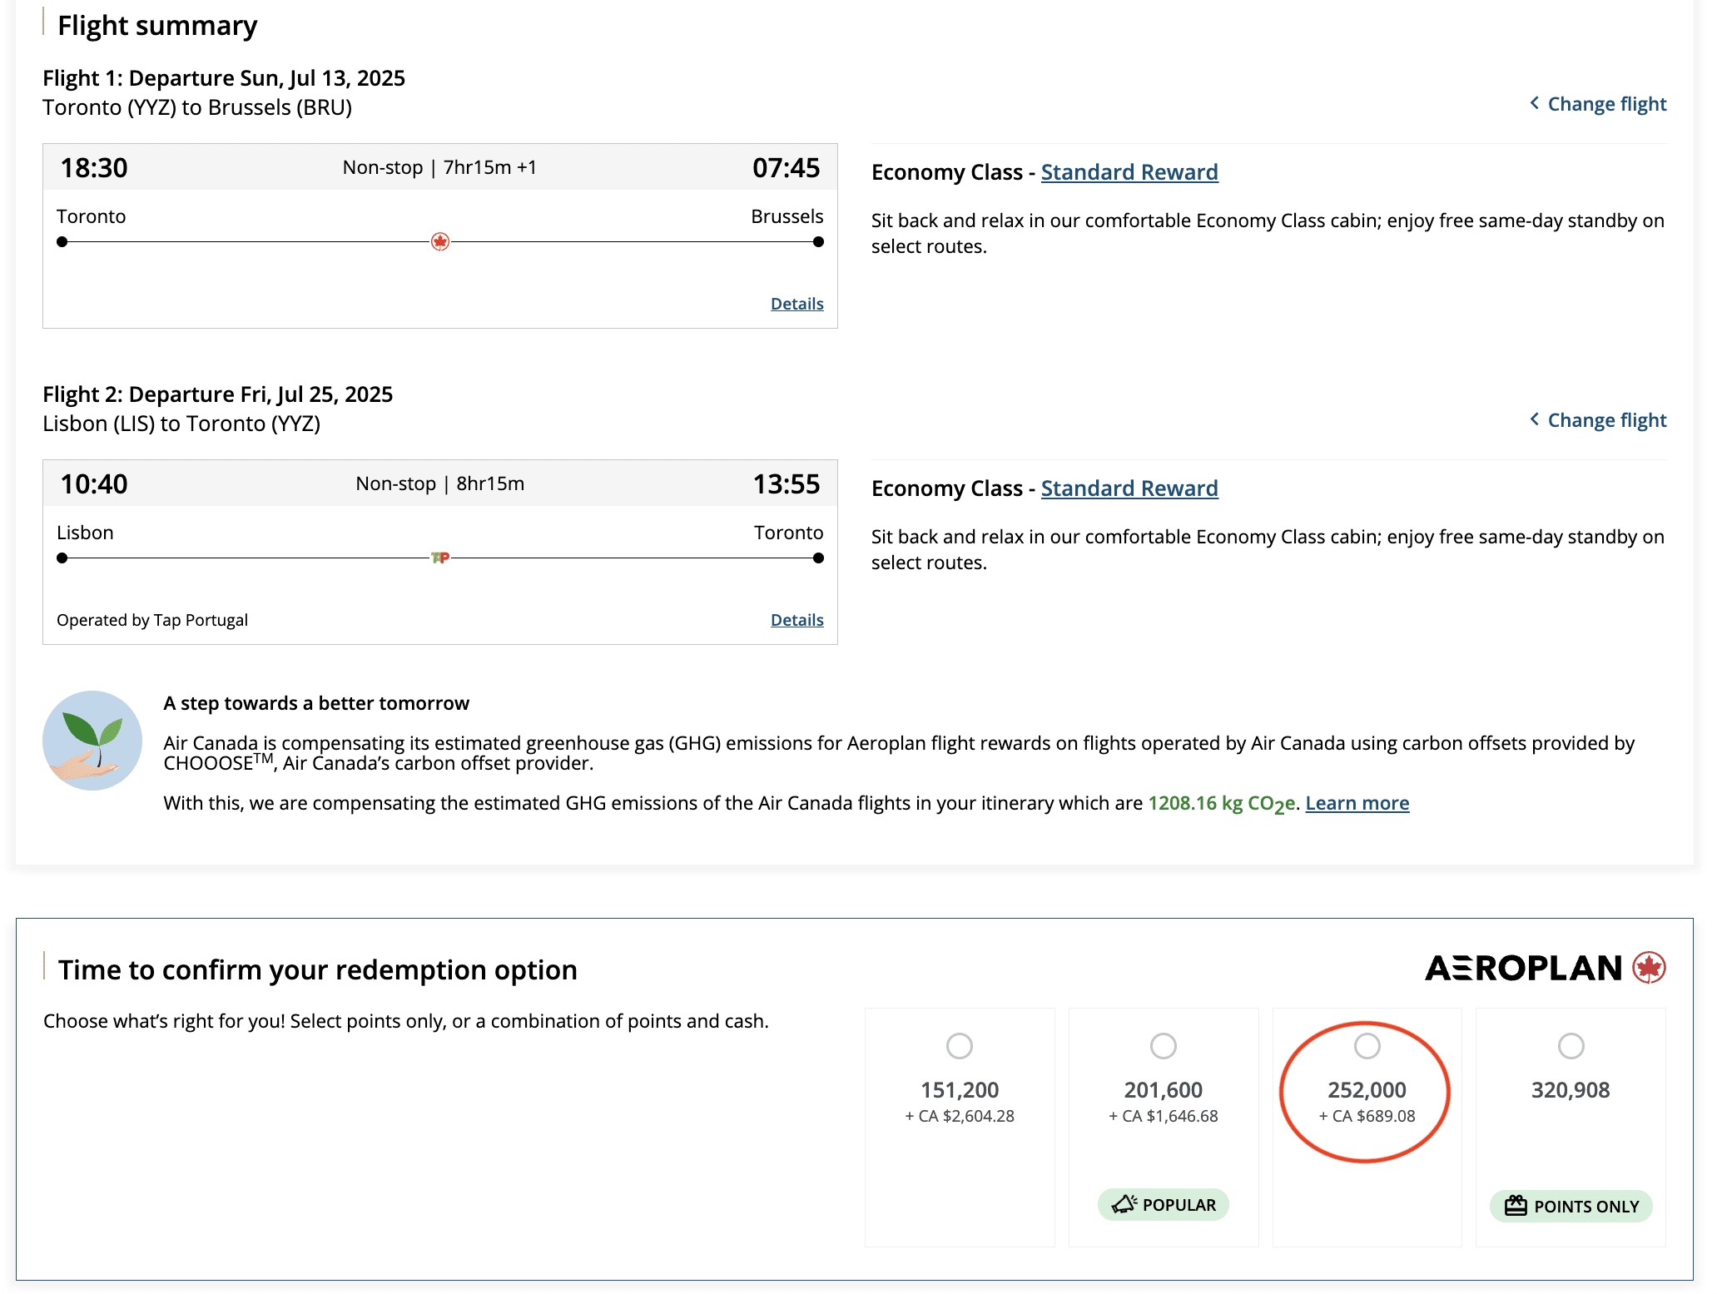Click the POINTS ONLY gift icon badge
This screenshot has width=1717, height=1294.
click(1516, 1206)
